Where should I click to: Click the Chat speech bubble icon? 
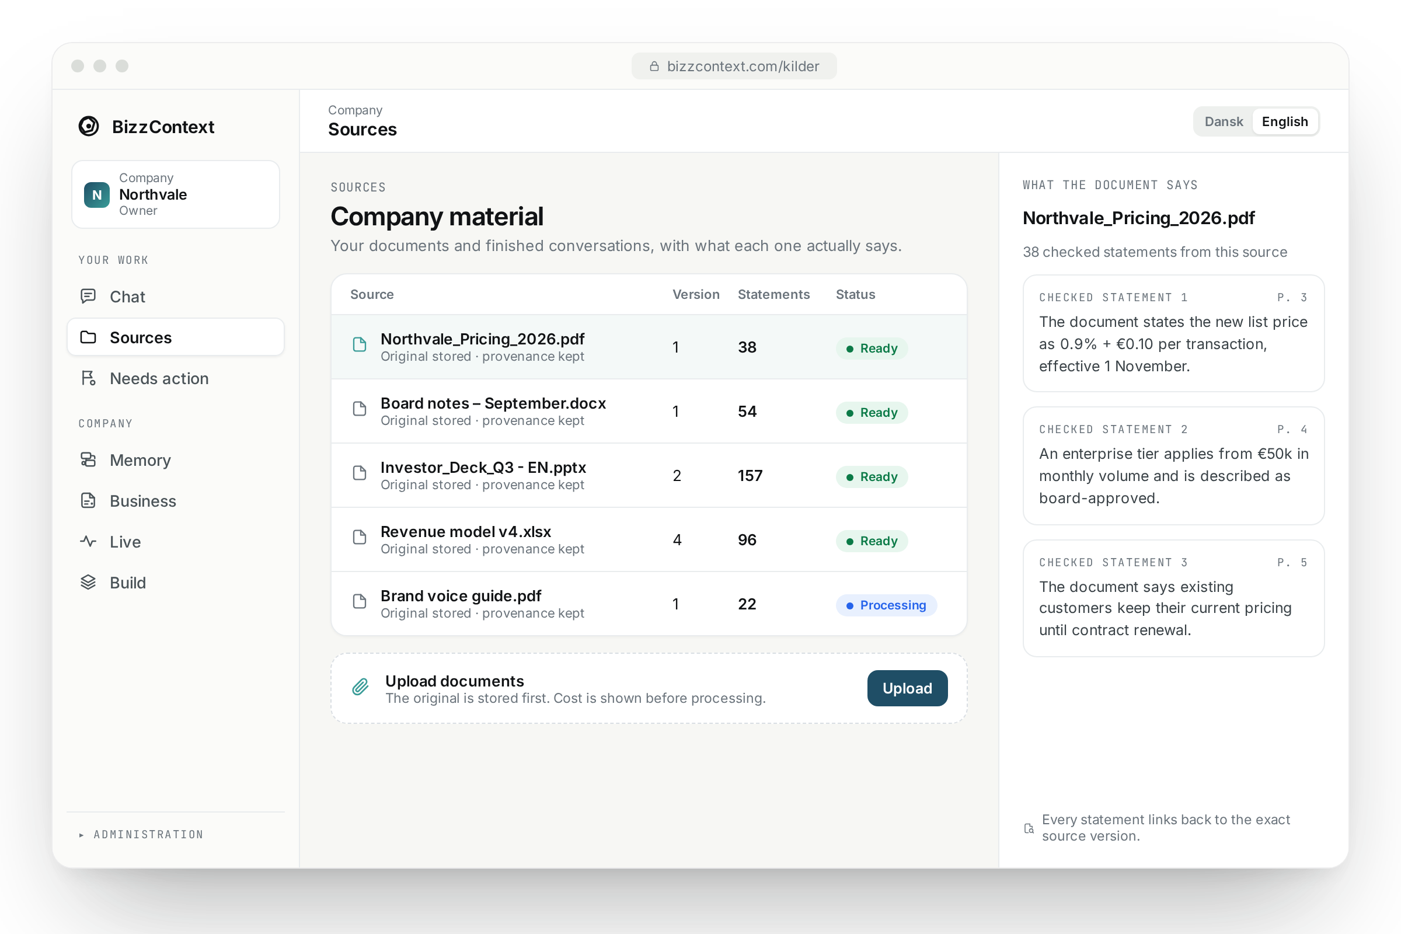(x=88, y=296)
